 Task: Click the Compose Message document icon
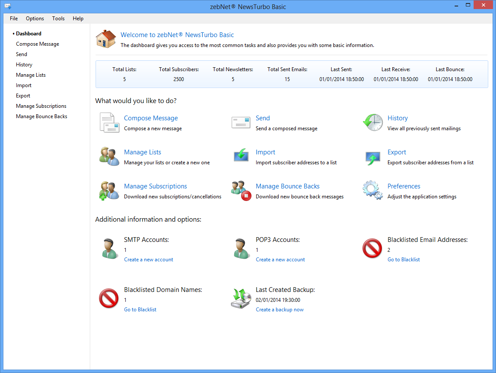tap(109, 122)
